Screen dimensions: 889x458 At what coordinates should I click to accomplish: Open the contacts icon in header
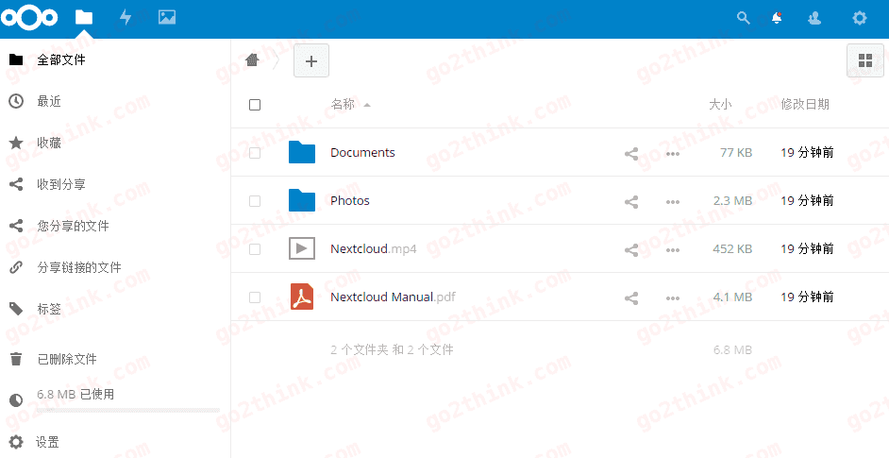click(x=814, y=18)
